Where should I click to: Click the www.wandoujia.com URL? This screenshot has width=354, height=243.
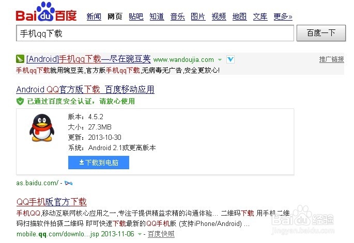(183, 60)
